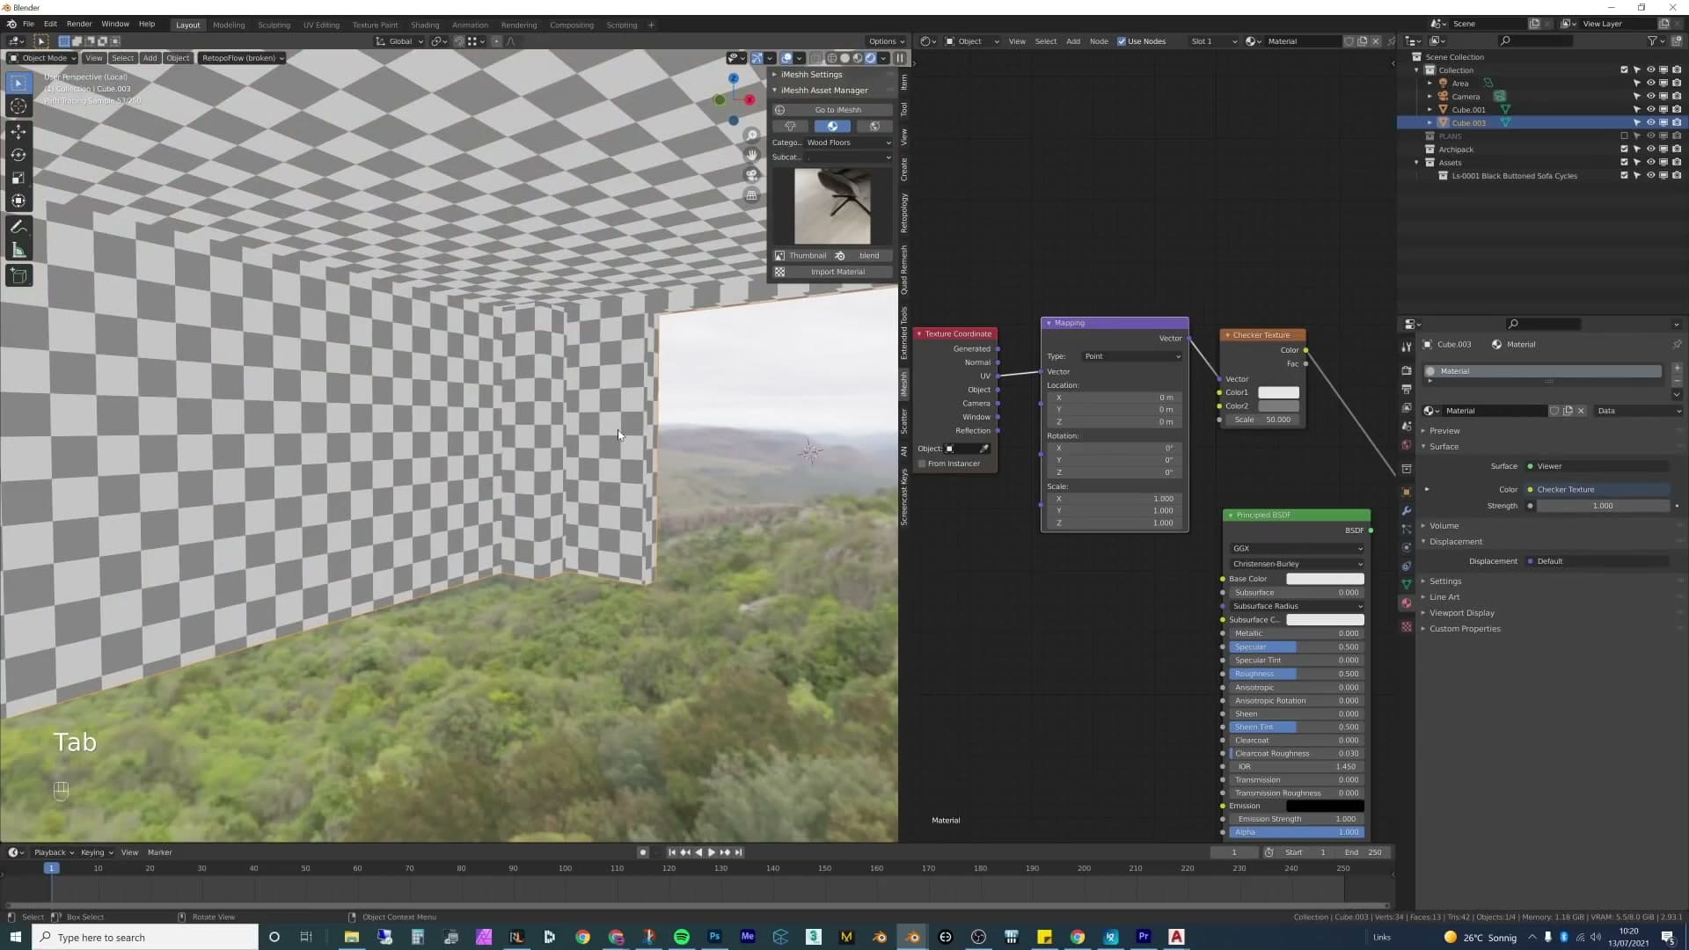
Task: Open the Render menu
Action: (x=78, y=25)
